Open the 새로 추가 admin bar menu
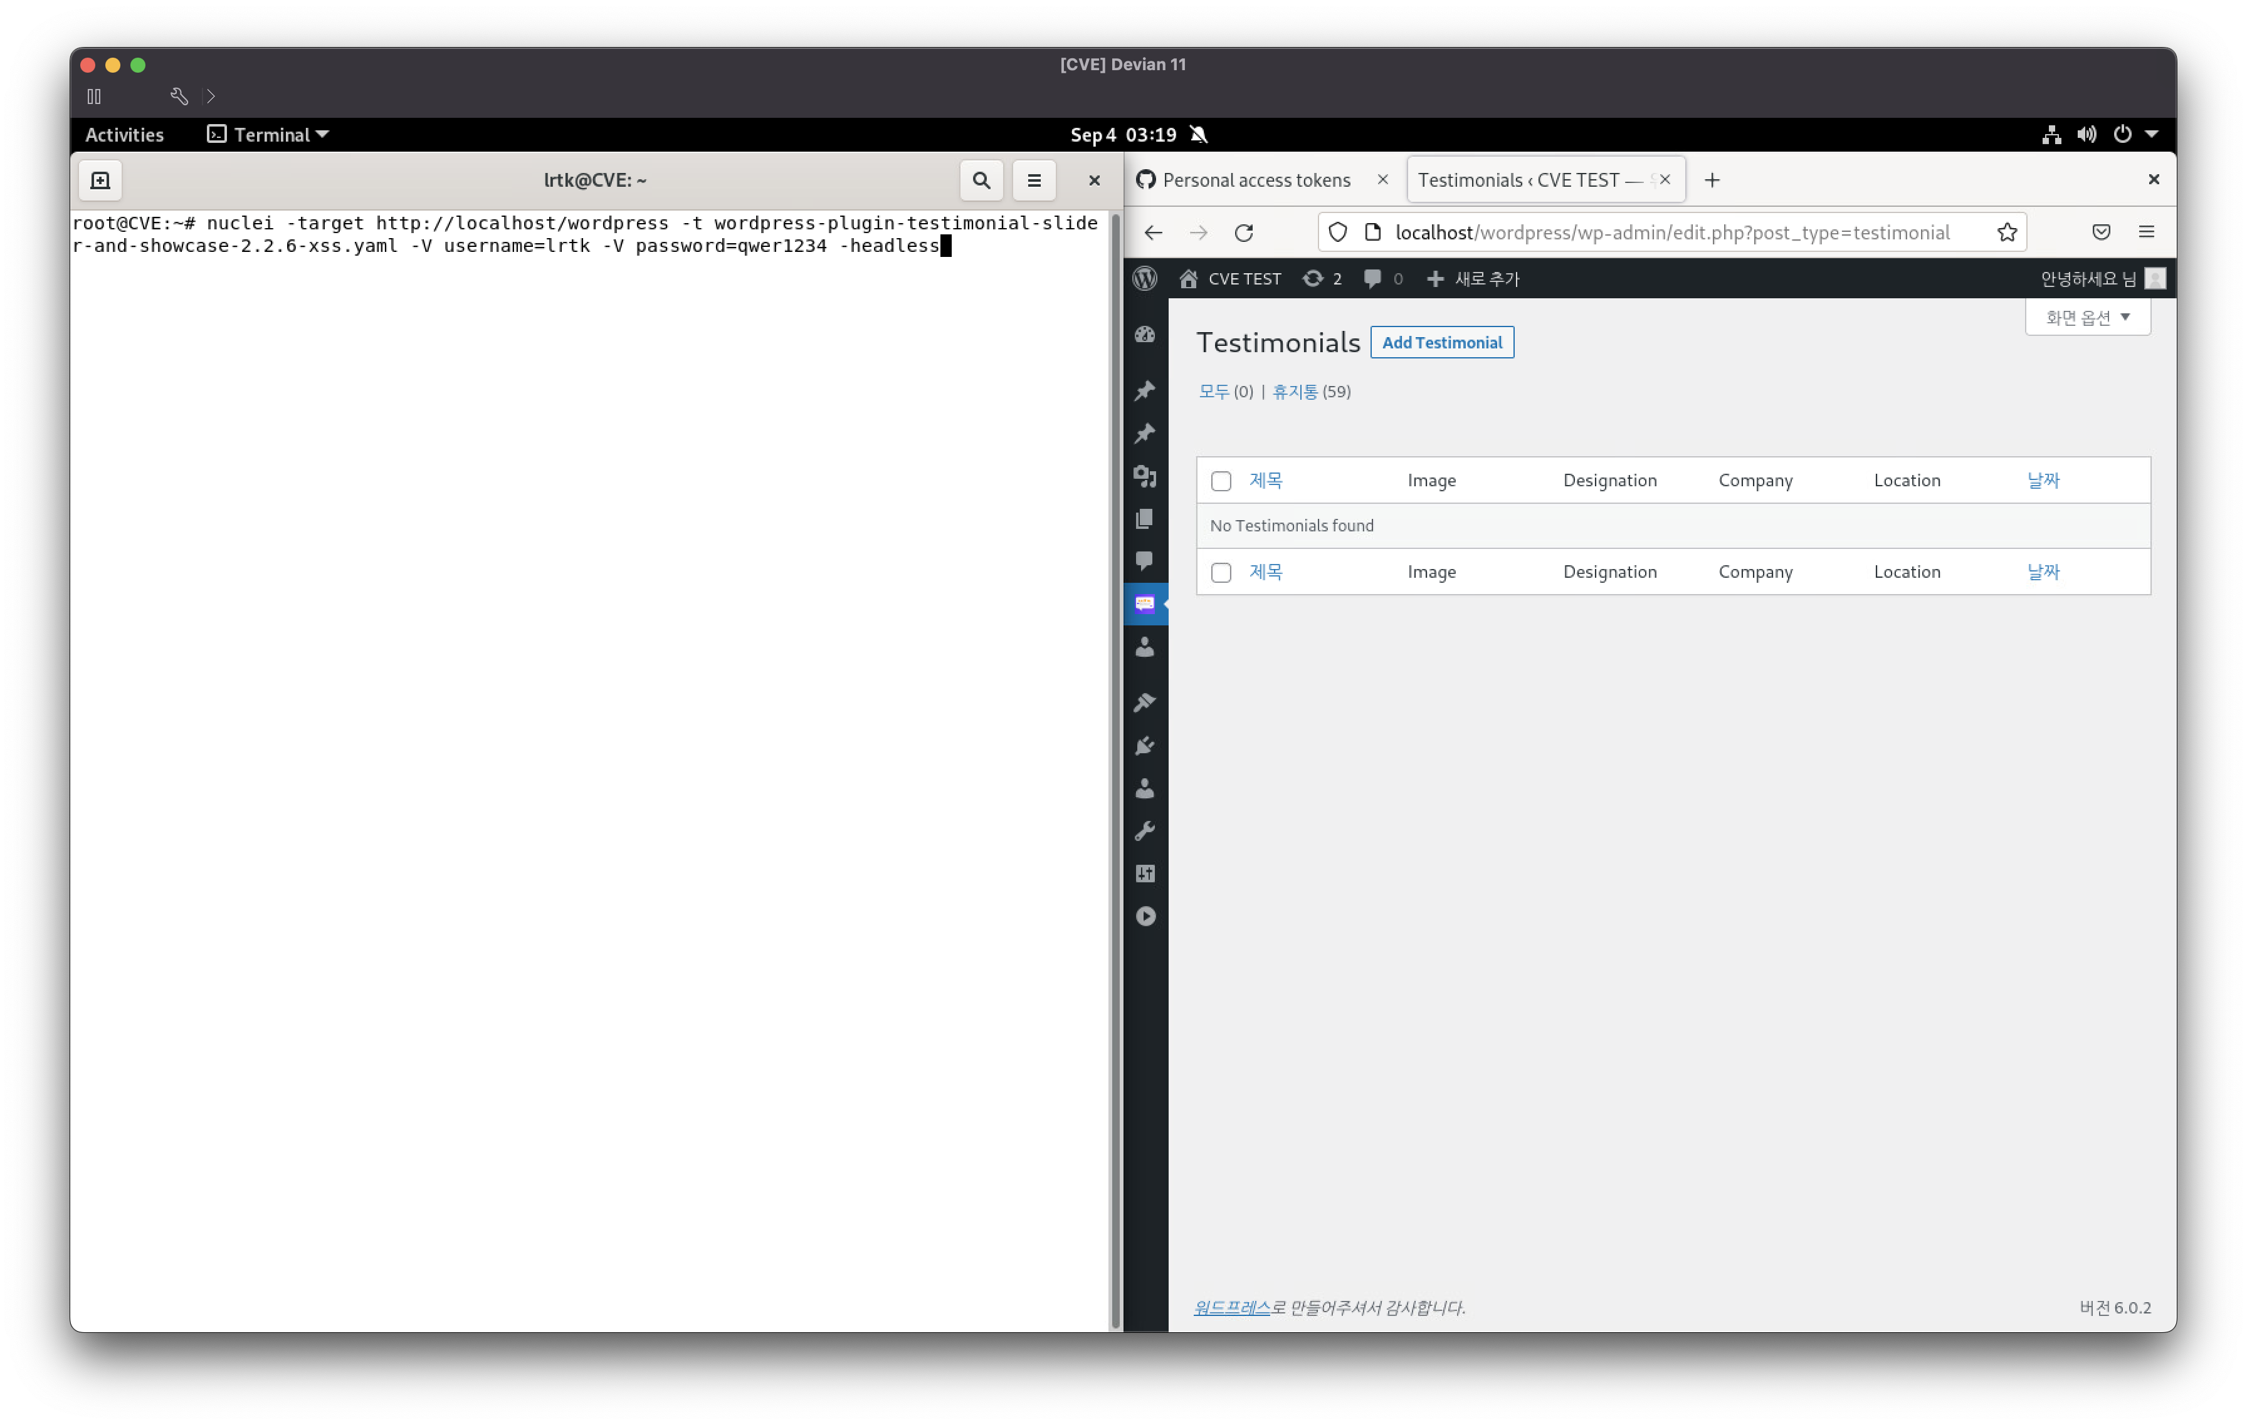 1473,278
